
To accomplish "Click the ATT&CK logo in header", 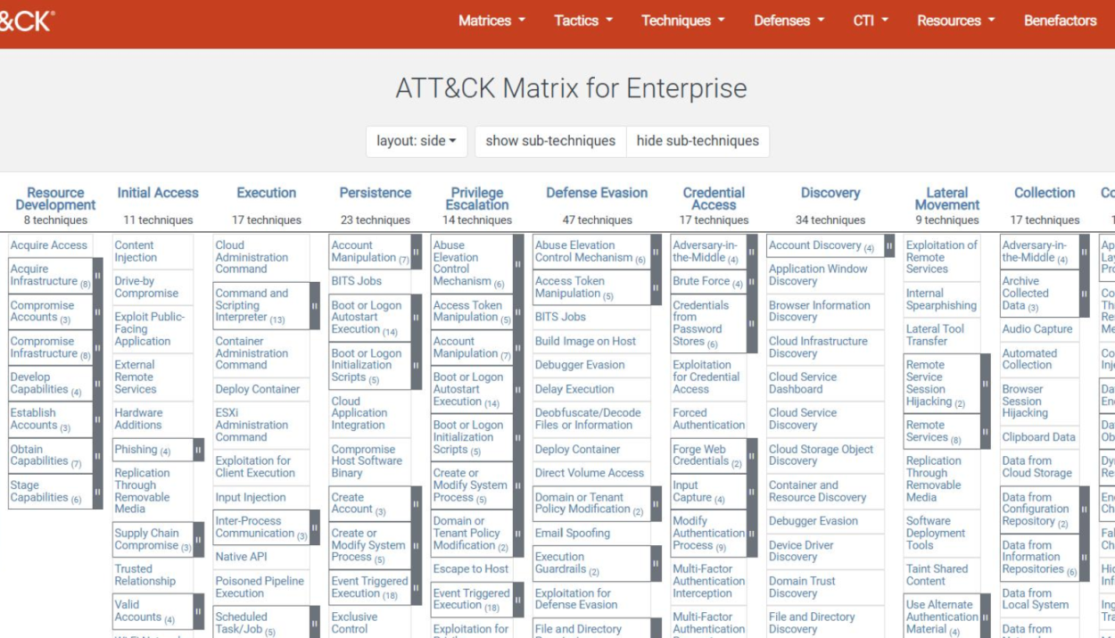I will [x=27, y=21].
